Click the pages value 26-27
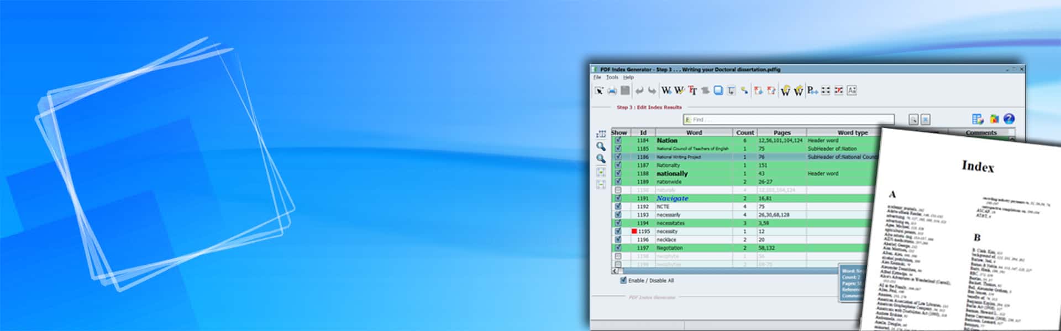1061x331 pixels. 765,181
